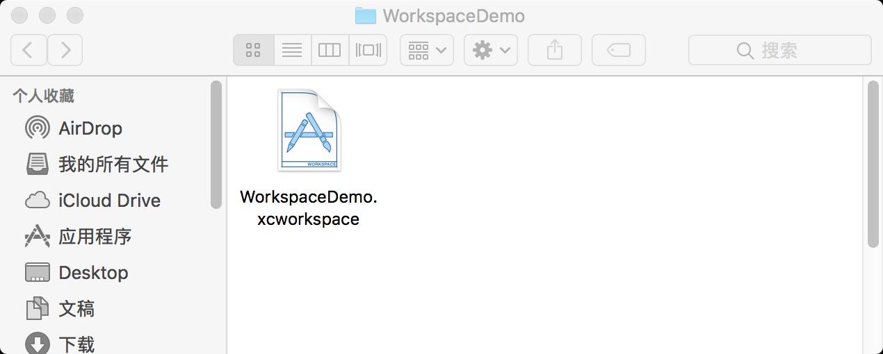Switch to column view
The height and width of the screenshot is (354, 883).
pos(330,50)
